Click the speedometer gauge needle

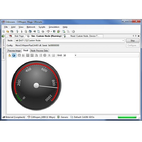[49, 87]
